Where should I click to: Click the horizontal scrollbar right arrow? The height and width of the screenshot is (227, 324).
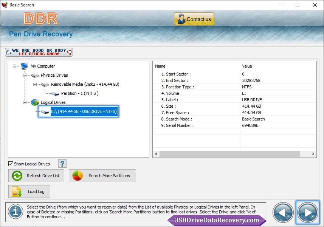pyautogui.click(x=313, y=154)
